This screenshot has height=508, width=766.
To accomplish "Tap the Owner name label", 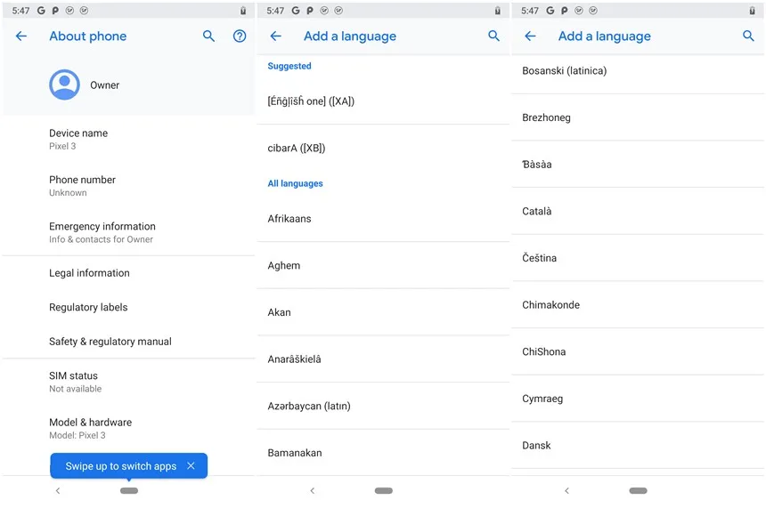I will pyautogui.click(x=104, y=85).
